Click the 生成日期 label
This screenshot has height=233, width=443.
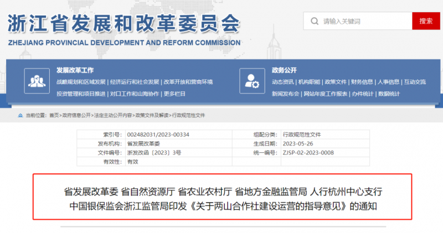point(265,144)
